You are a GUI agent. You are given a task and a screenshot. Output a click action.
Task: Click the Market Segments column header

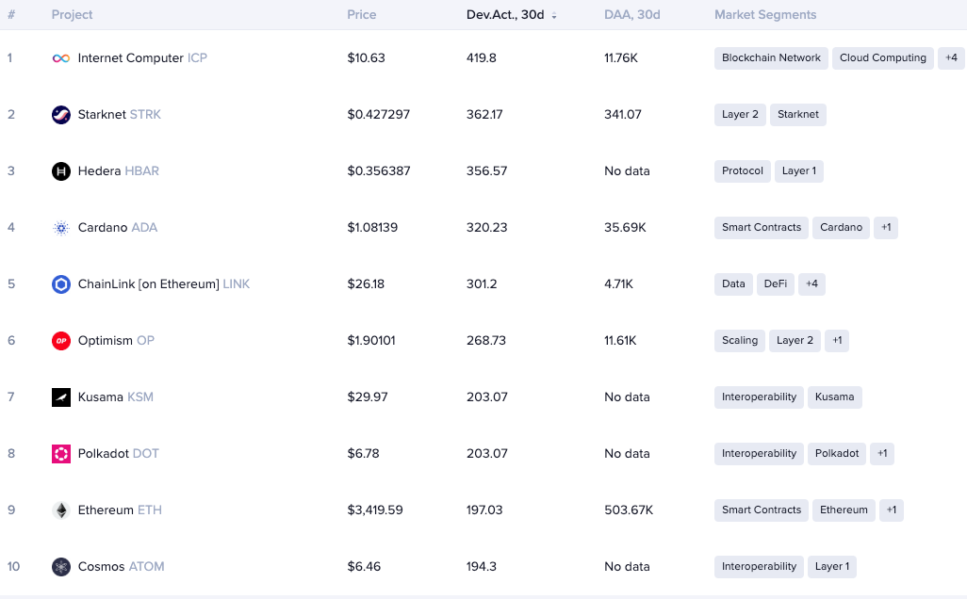point(765,15)
